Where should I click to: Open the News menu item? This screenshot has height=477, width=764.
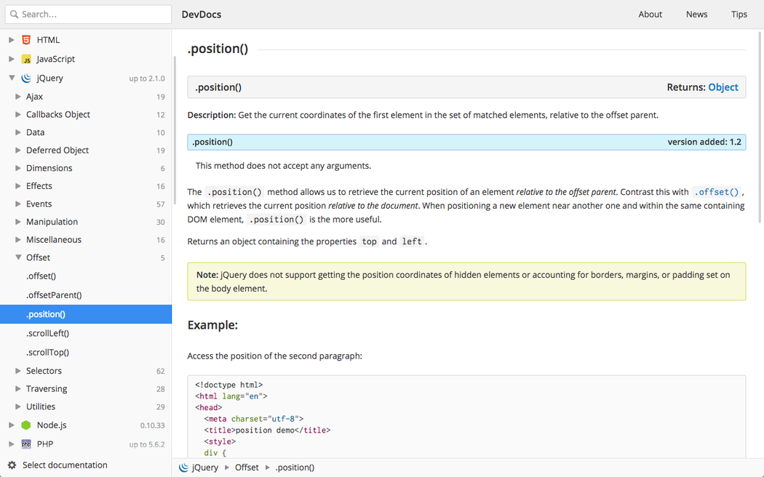click(696, 15)
